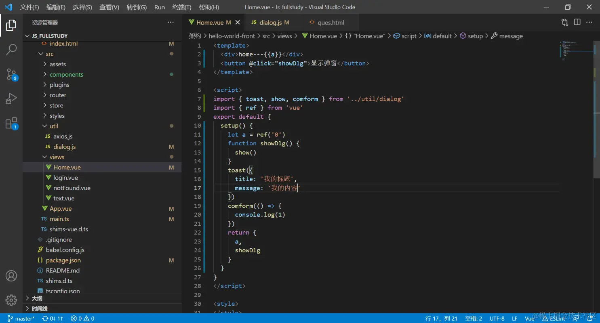
Task: Open the Run and Debug view
Action: coord(11,98)
